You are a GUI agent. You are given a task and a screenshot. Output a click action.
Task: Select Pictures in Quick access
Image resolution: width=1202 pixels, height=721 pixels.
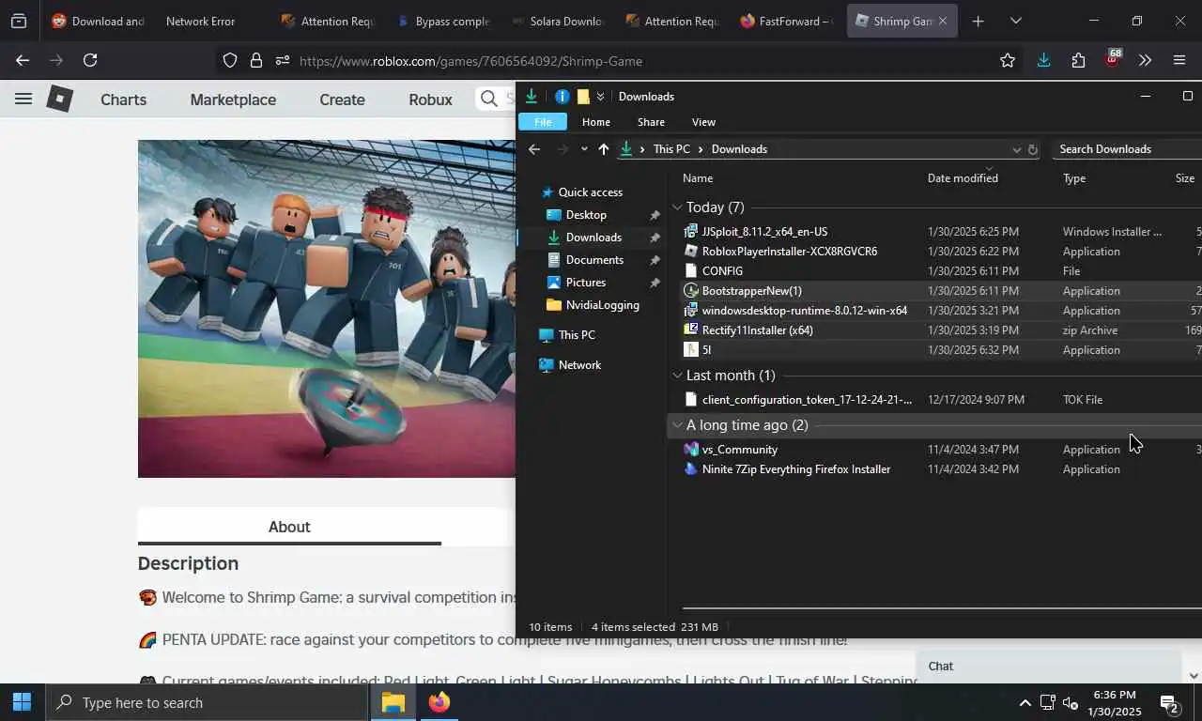point(585,283)
